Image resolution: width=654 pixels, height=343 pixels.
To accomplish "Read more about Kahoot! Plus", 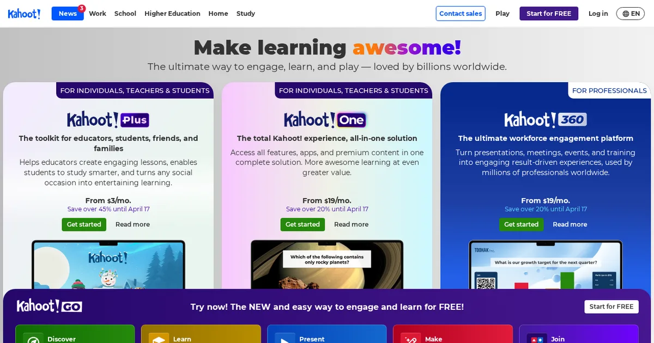I will point(132,224).
